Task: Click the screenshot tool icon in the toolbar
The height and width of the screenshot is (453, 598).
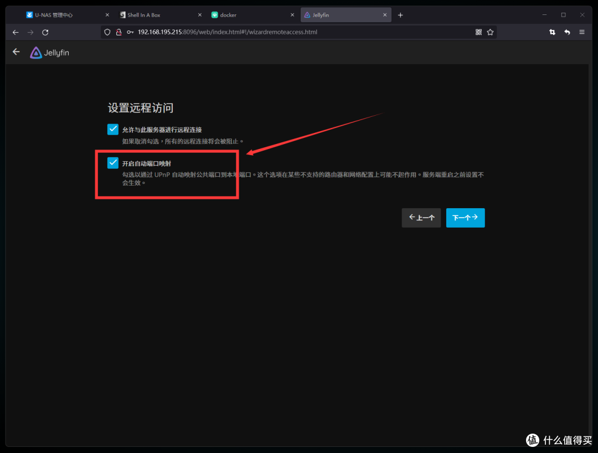Action: (552, 32)
